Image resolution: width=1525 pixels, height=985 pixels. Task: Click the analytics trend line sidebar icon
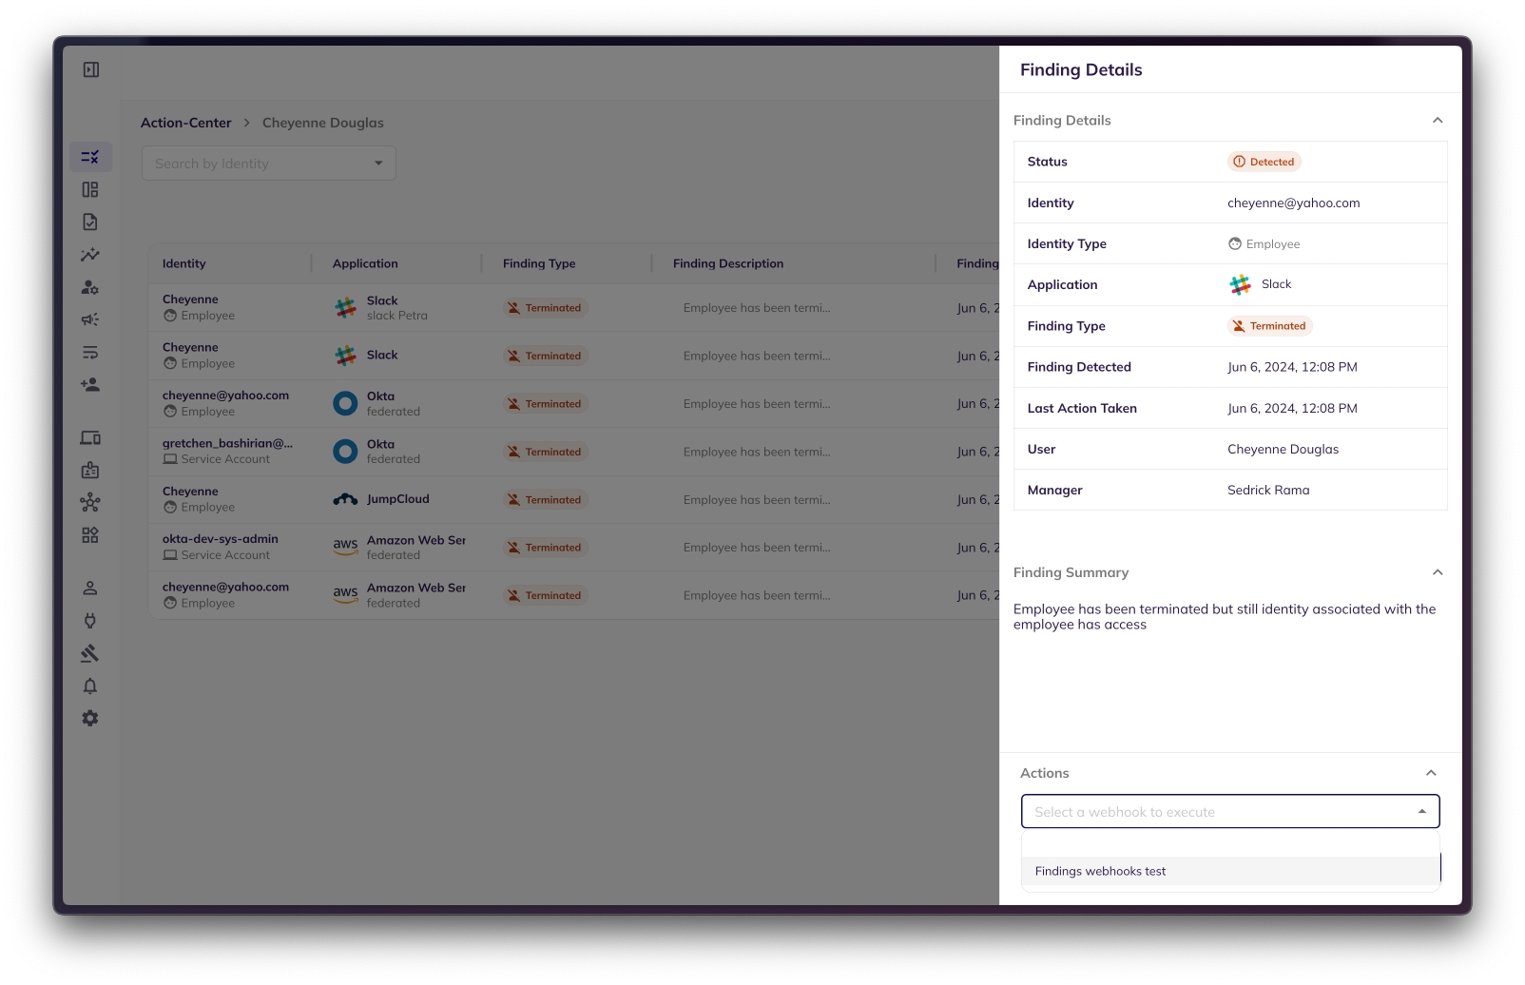click(x=90, y=255)
